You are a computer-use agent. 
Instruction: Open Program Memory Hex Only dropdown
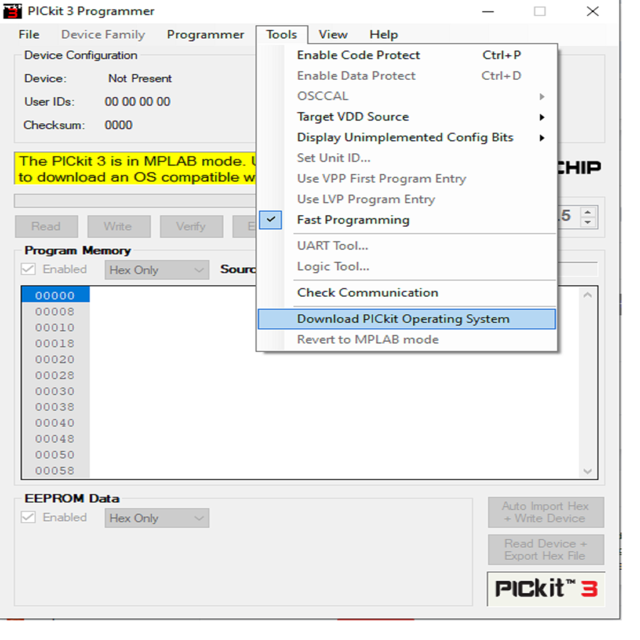tap(156, 270)
